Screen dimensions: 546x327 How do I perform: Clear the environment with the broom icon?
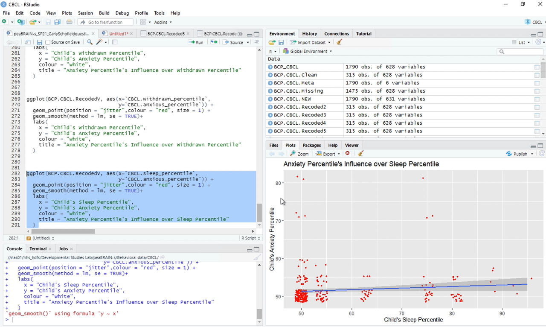(340, 42)
